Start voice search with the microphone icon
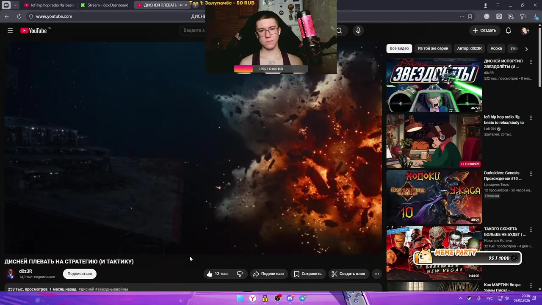This screenshot has height=305, width=542. tap(358, 30)
